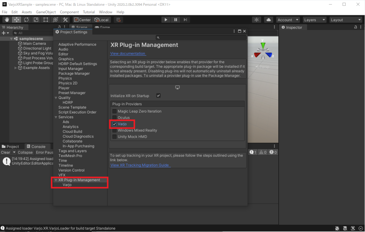Screen dimensions: 365x232
Task: Open Console panel options menu
Action: (274, 146)
